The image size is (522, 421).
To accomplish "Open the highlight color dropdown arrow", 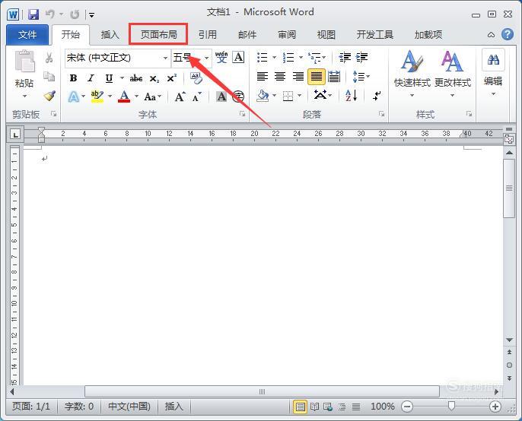I will tap(110, 97).
